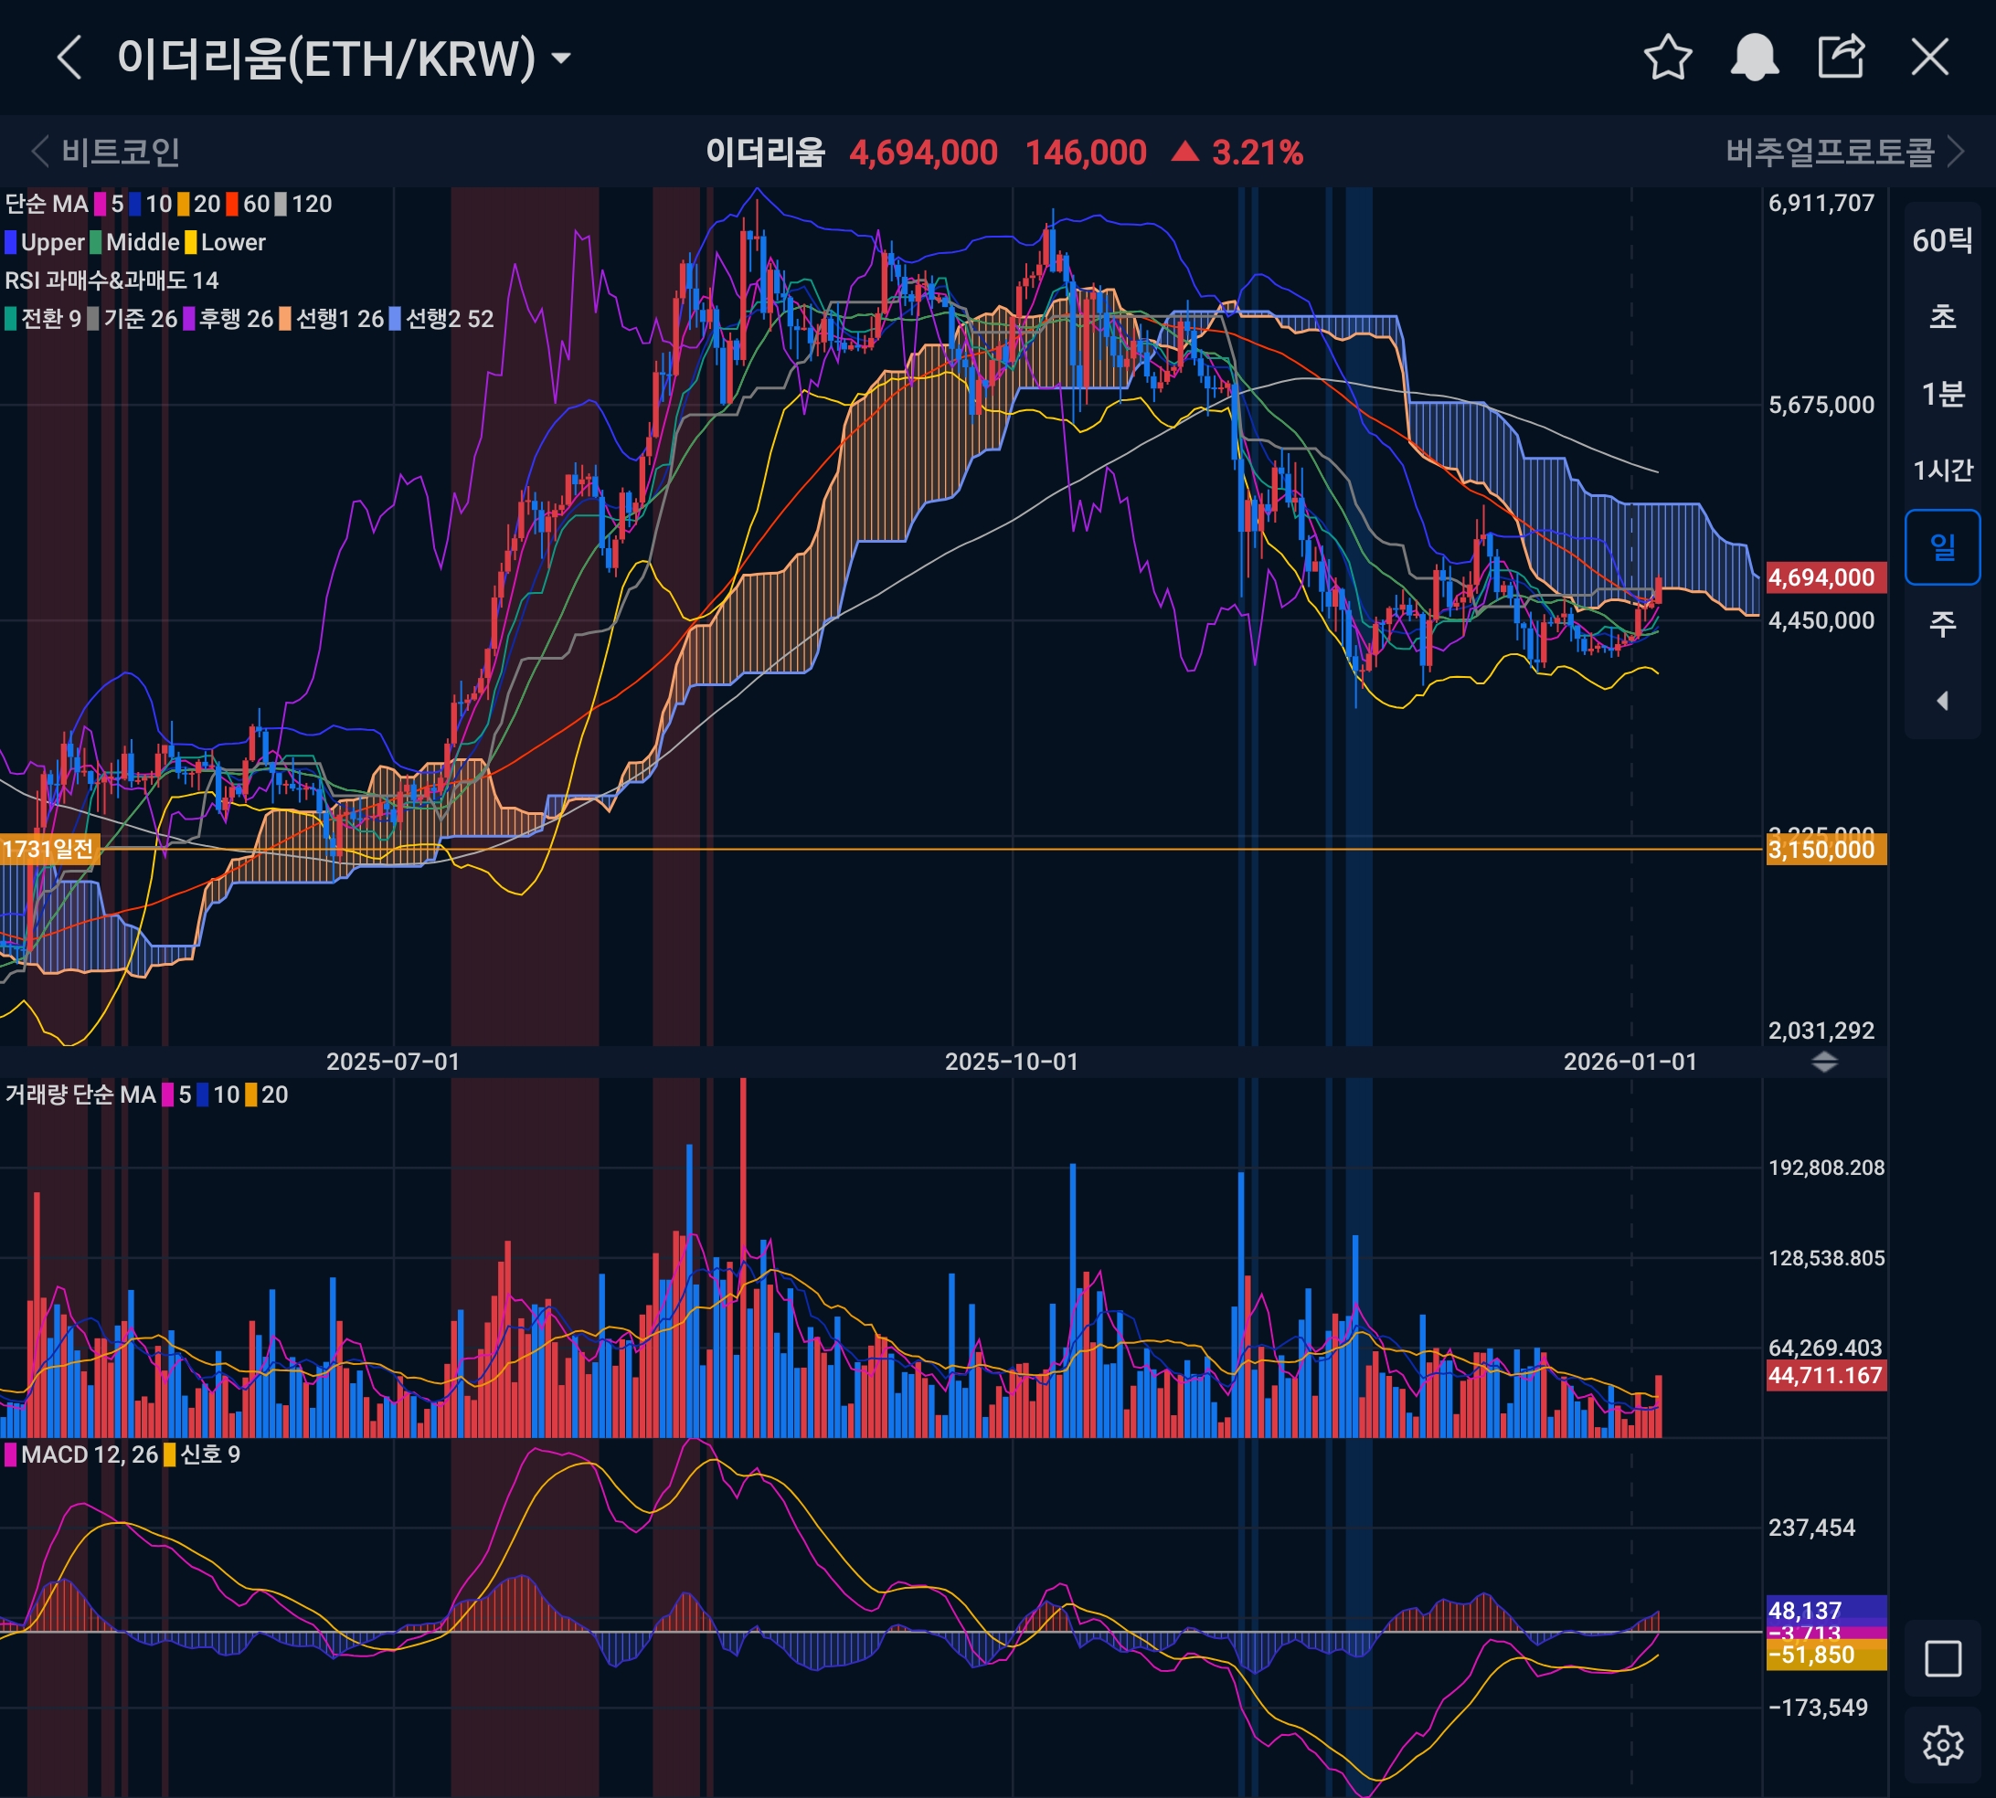Image resolution: width=1996 pixels, height=1798 pixels.
Task: Select the 초 seconds interval
Action: (1943, 317)
